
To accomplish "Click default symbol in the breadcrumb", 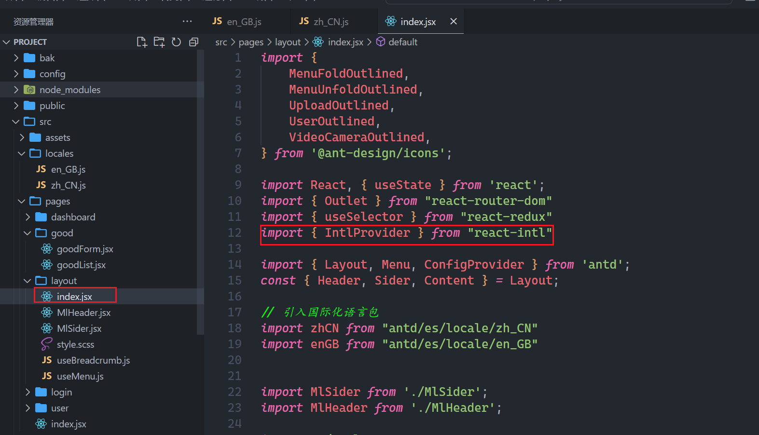I will [x=403, y=42].
